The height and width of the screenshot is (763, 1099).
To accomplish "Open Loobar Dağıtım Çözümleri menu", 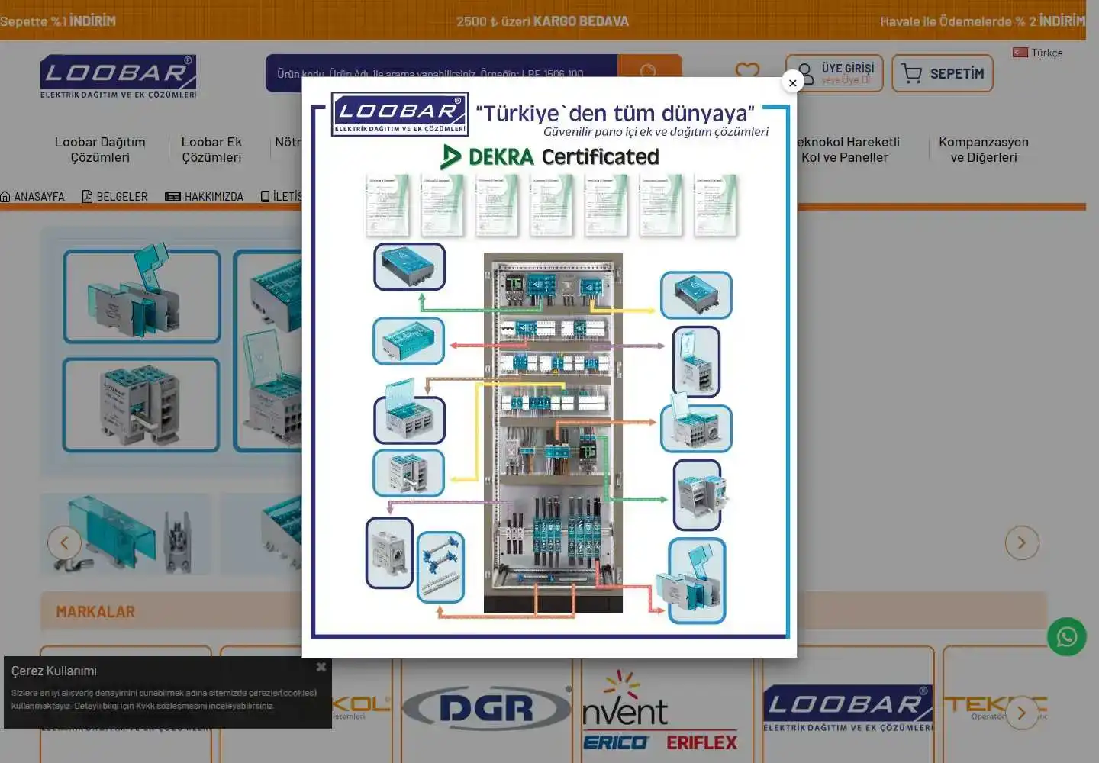I will click(x=100, y=150).
